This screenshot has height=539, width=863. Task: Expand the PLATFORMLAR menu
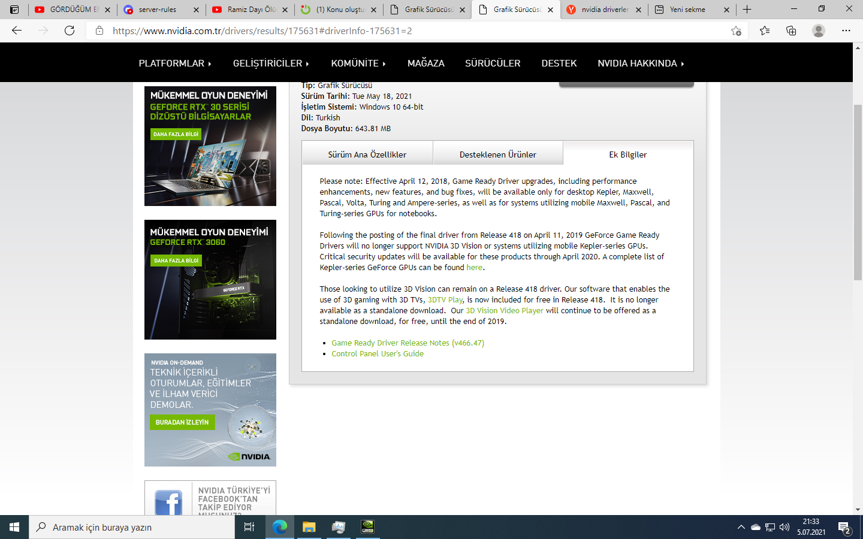(x=175, y=63)
